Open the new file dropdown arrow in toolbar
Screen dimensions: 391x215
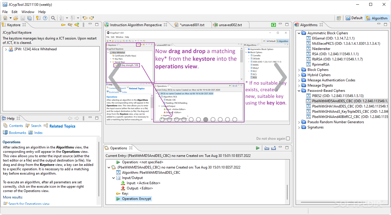pos(10,18)
